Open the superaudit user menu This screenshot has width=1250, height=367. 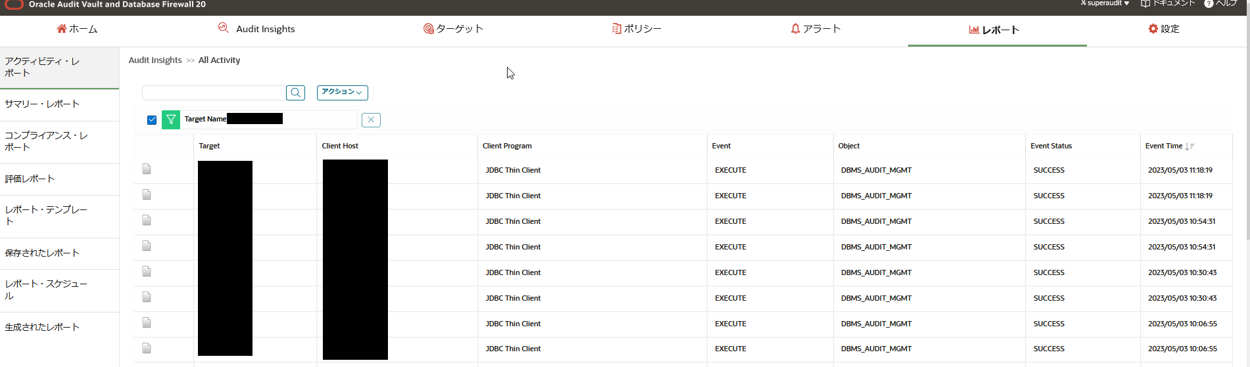point(1105,4)
